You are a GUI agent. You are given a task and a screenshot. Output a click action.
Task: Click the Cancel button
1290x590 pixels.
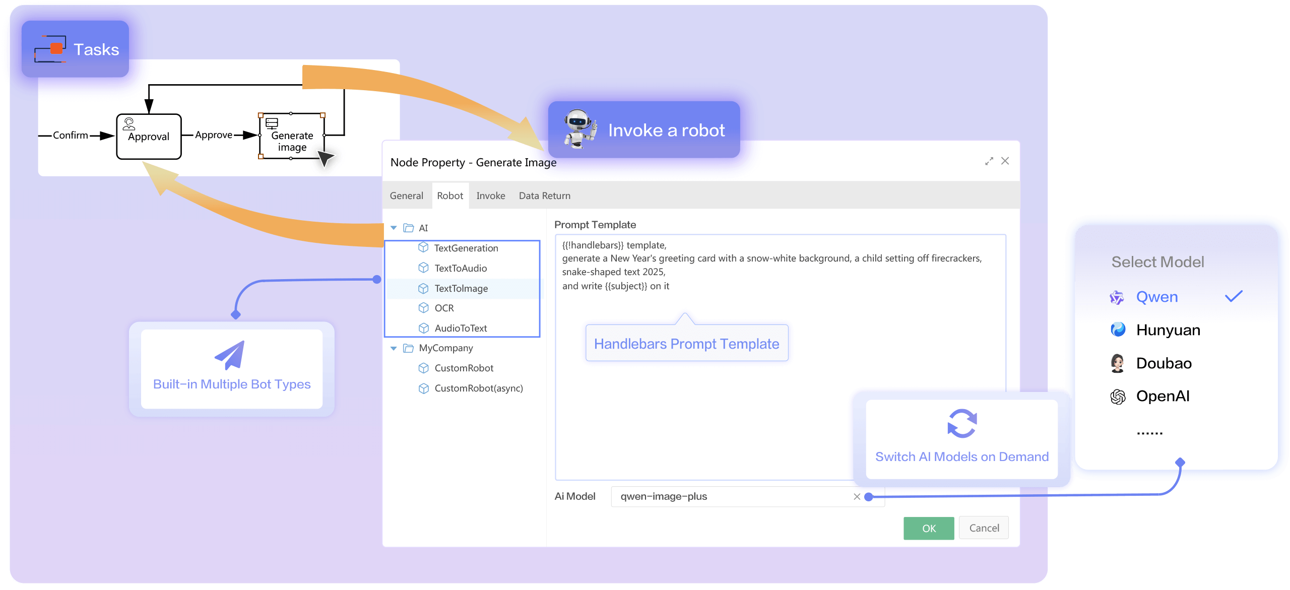pyautogui.click(x=984, y=528)
